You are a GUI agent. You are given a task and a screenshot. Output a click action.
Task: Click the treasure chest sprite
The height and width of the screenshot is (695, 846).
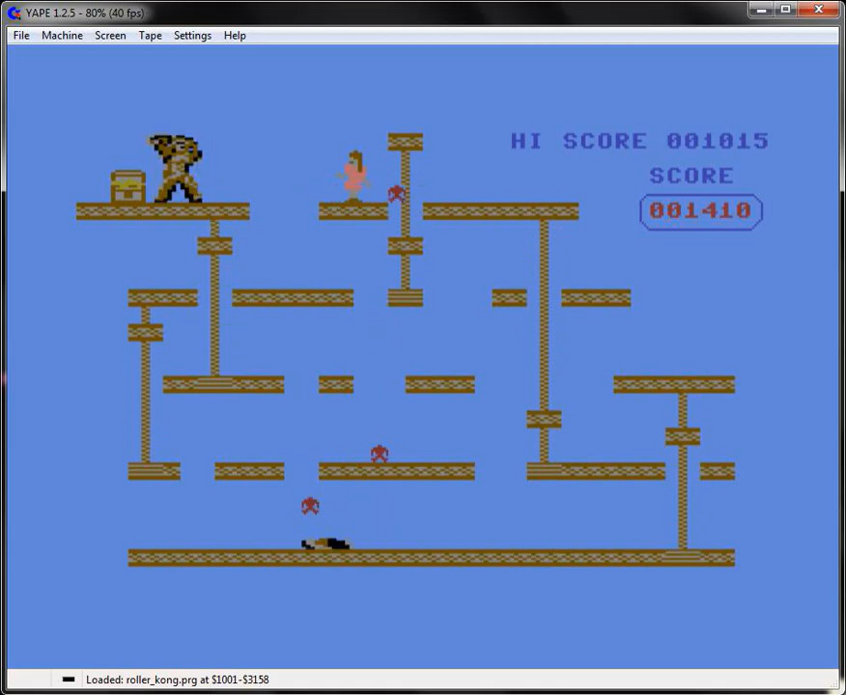(x=127, y=186)
